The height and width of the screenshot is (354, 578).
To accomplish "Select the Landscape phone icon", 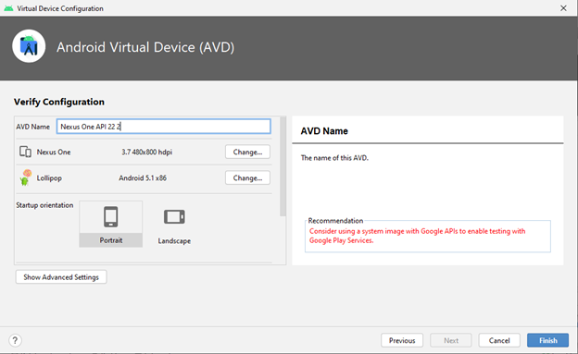I will pos(174,216).
